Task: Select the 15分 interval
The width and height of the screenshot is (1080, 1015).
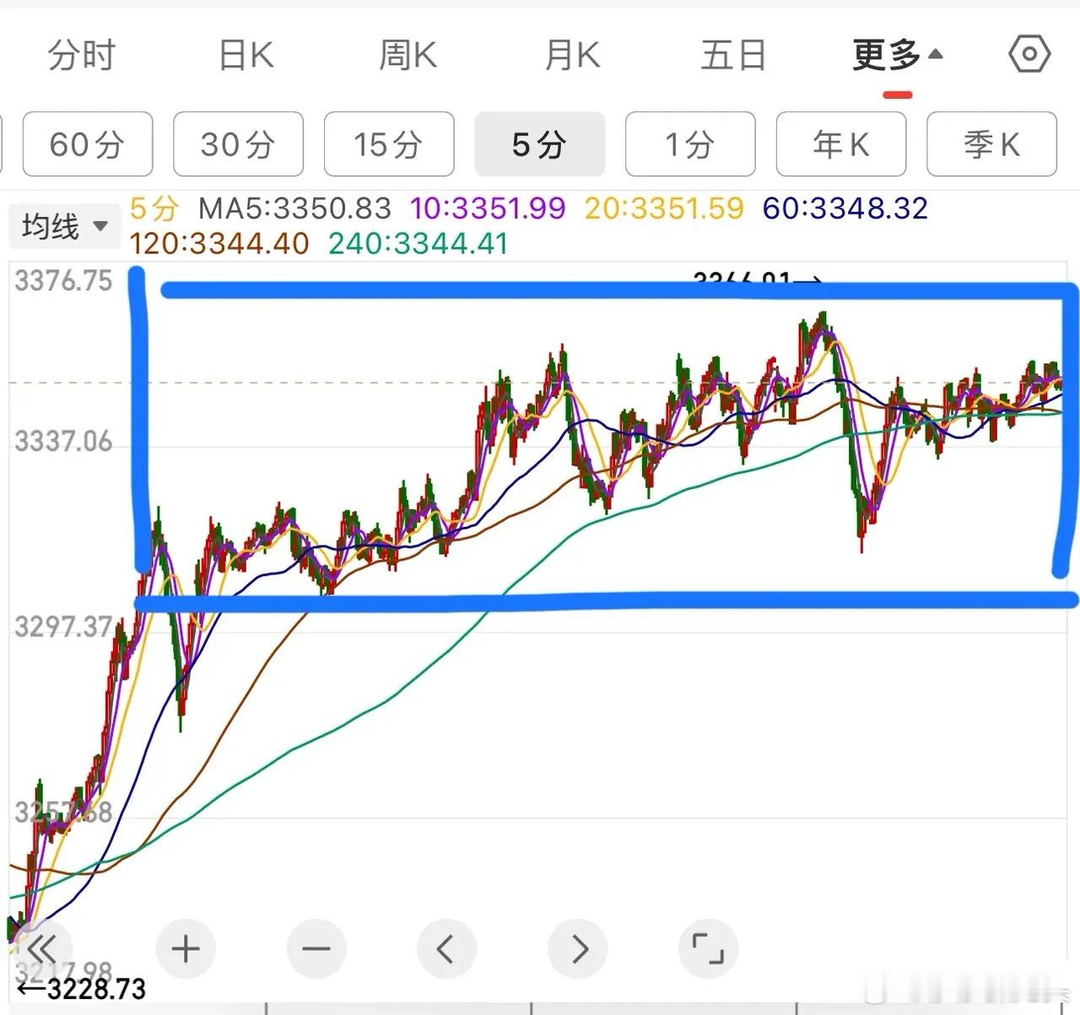Action: pos(389,144)
